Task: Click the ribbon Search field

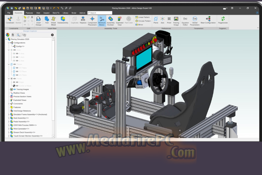Action: [x=100, y=13]
